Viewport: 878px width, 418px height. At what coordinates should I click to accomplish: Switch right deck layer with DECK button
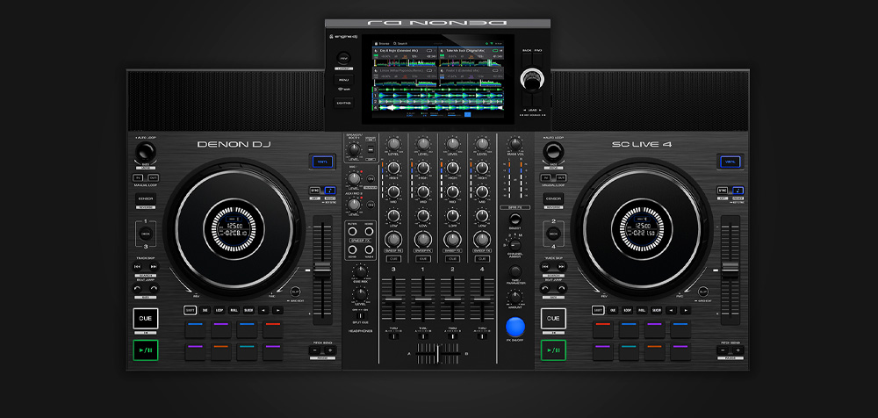pyautogui.click(x=553, y=233)
